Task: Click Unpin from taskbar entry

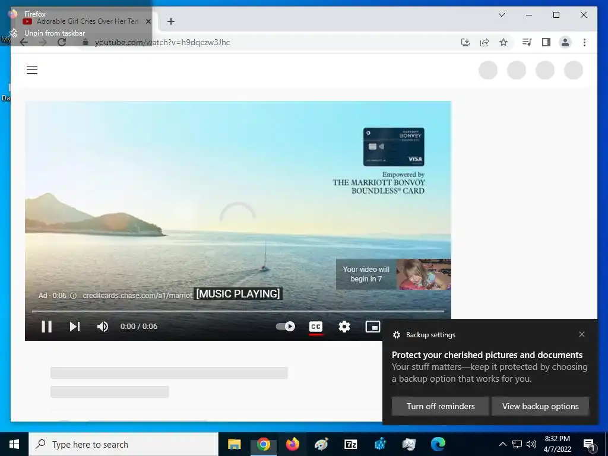Action: 54,33
